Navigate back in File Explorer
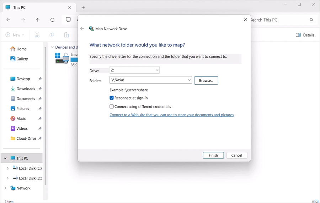 coord(9,20)
